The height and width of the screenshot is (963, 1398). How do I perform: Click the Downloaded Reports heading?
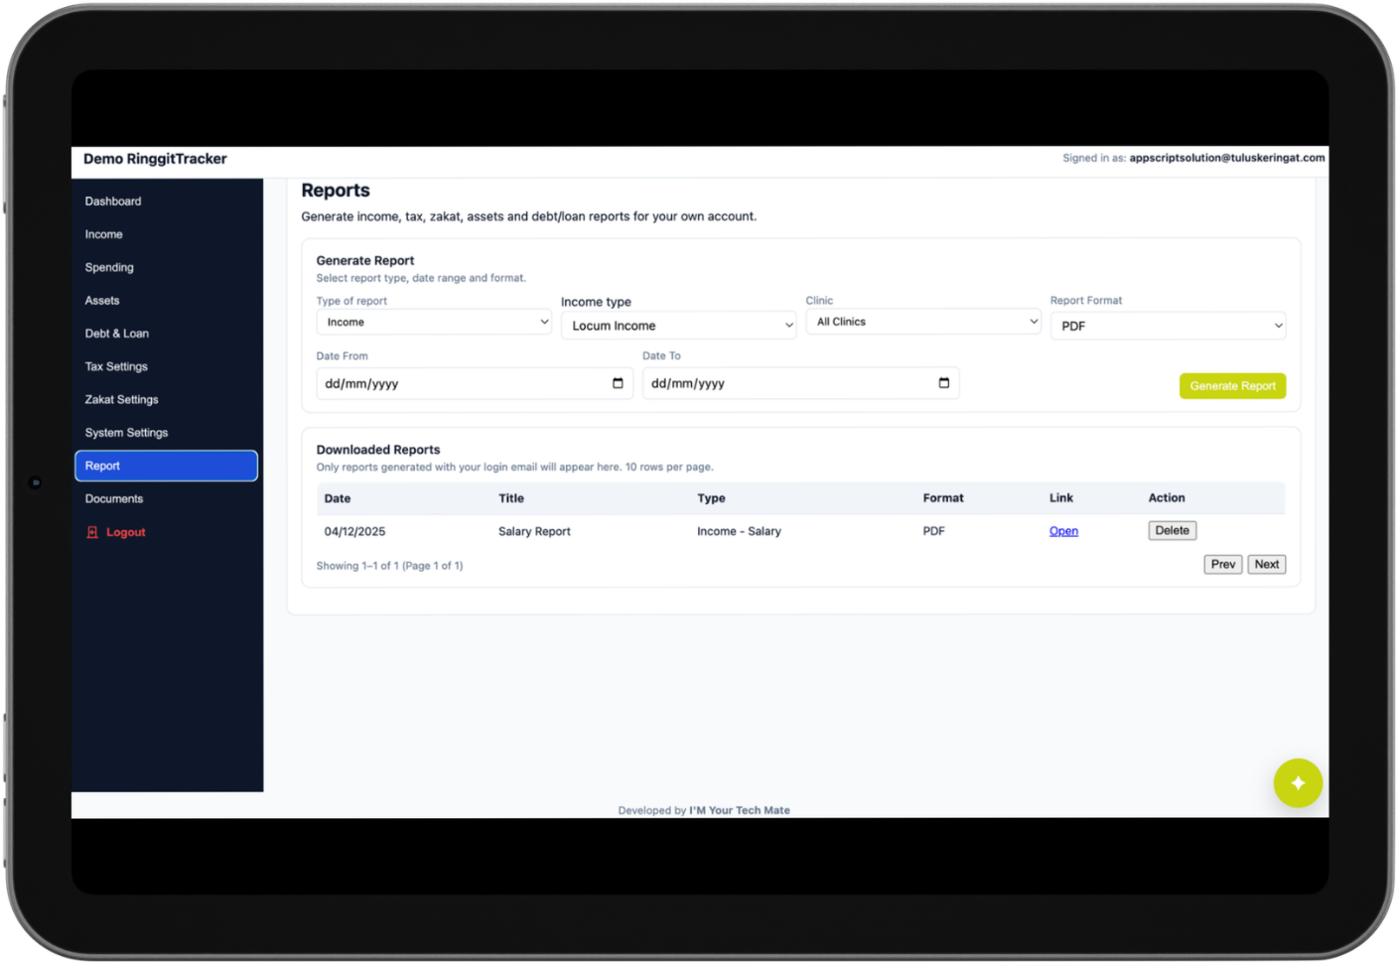tap(378, 450)
